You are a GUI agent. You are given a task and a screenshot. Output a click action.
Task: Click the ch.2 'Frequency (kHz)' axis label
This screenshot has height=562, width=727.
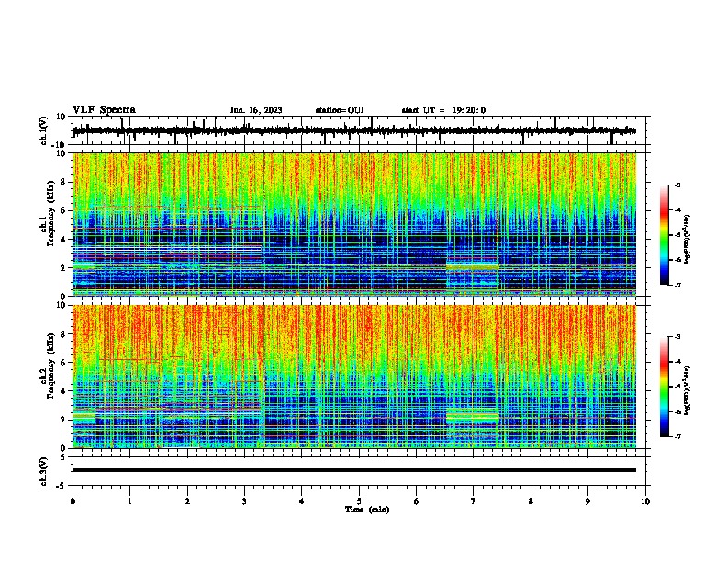[50, 365]
